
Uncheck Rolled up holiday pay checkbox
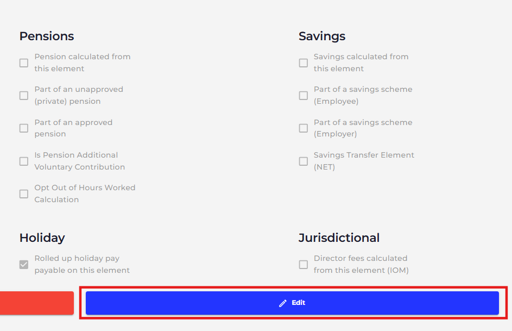pos(24,264)
